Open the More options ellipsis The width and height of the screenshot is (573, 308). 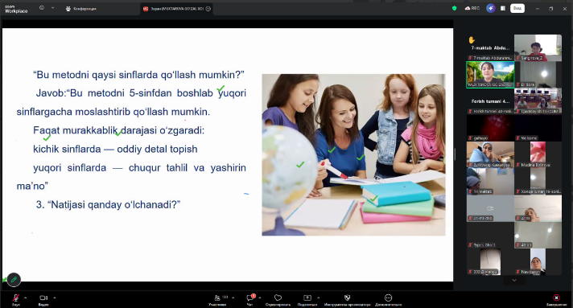[388, 298]
